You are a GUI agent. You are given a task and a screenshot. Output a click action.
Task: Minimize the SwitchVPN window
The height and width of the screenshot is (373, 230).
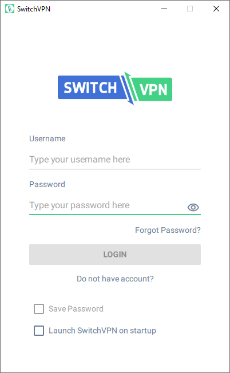tap(164, 9)
